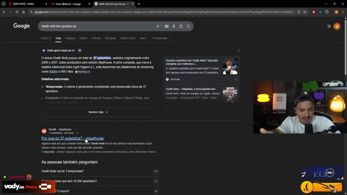The image size is (347, 195).
Task: Click the Google logo
Action: 21,26
